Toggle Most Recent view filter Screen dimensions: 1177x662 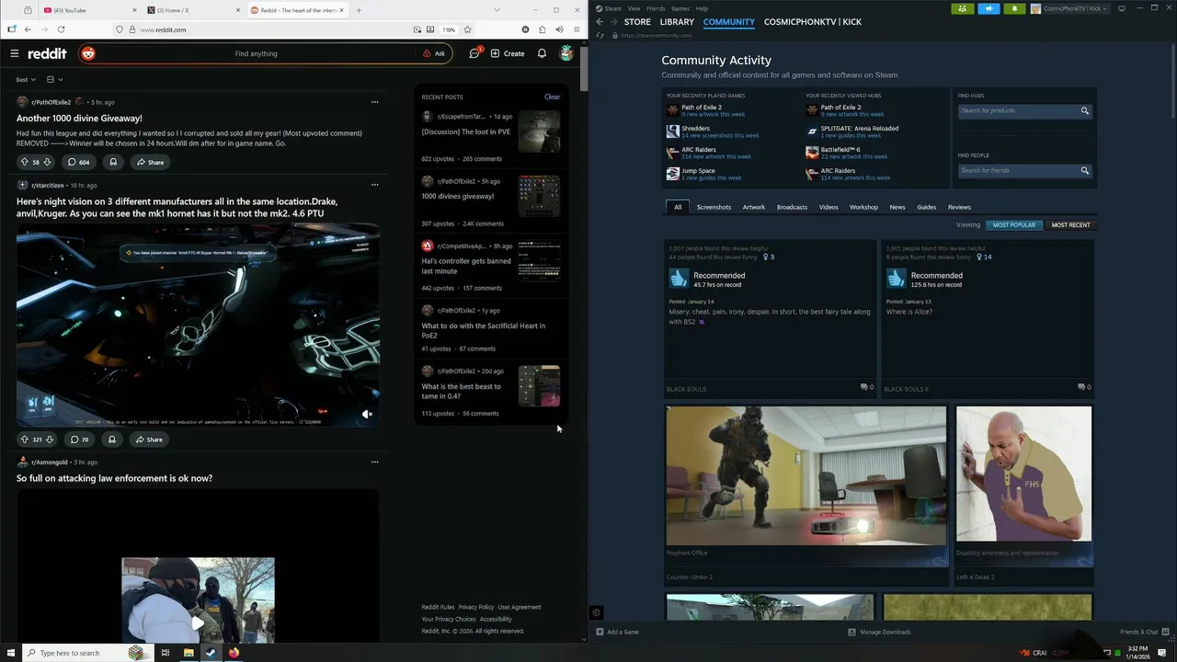pos(1070,224)
